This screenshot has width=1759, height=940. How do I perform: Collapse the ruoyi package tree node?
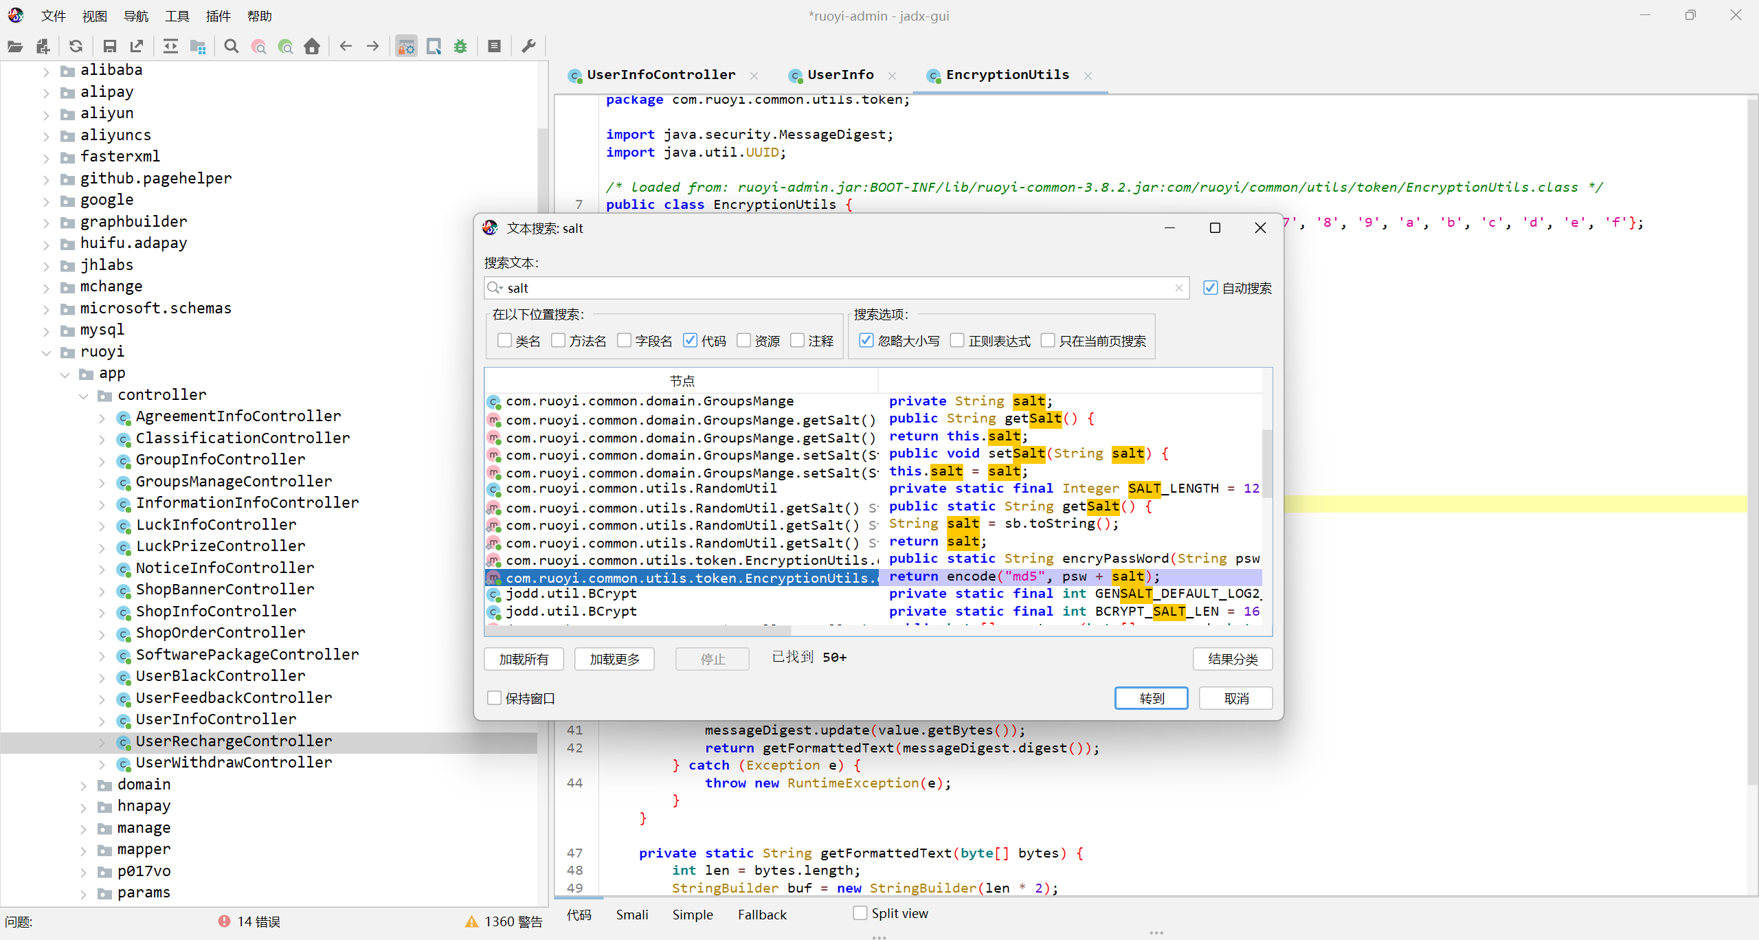pos(46,352)
